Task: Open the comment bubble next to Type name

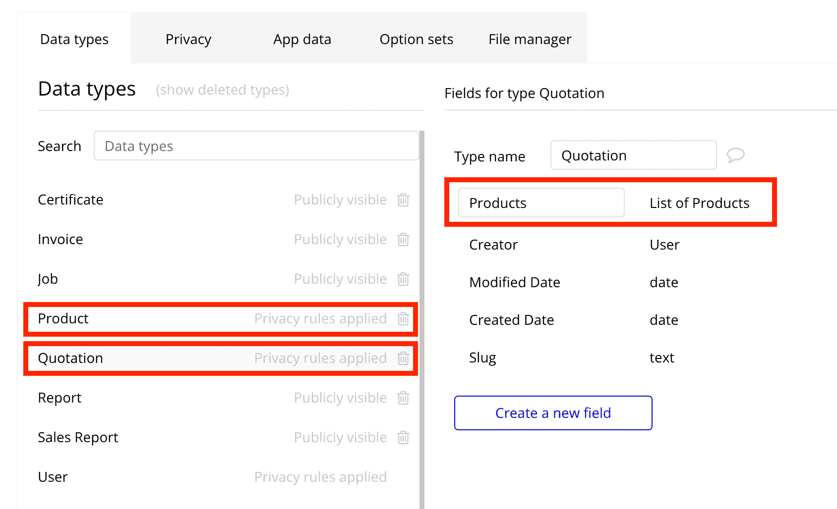Action: coord(735,155)
